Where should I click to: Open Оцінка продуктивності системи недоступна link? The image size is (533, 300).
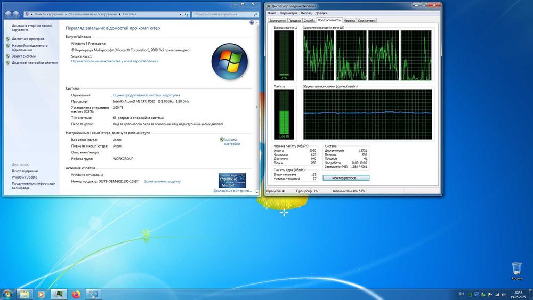pyautogui.click(x=146, y=95)
